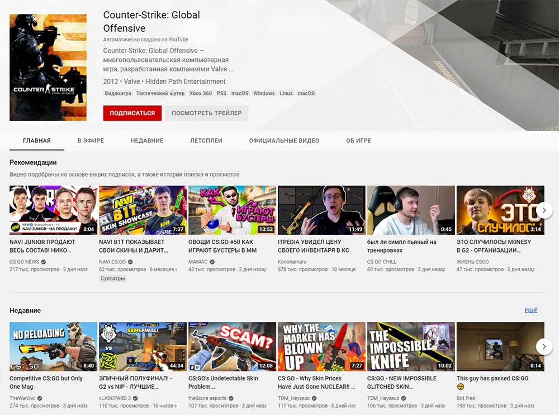Open THE IMPOSSIBLE KNIFE video thumbnail
Screen dimensions: 559x415
pyautogui.click(x=411, y=346)
